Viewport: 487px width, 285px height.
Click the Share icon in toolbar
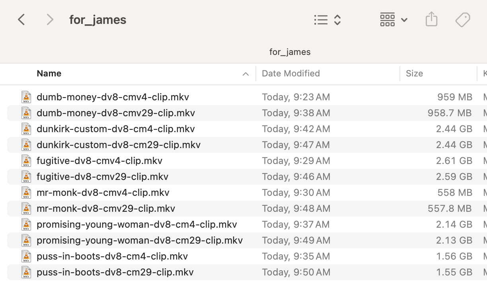pos(431,19)
